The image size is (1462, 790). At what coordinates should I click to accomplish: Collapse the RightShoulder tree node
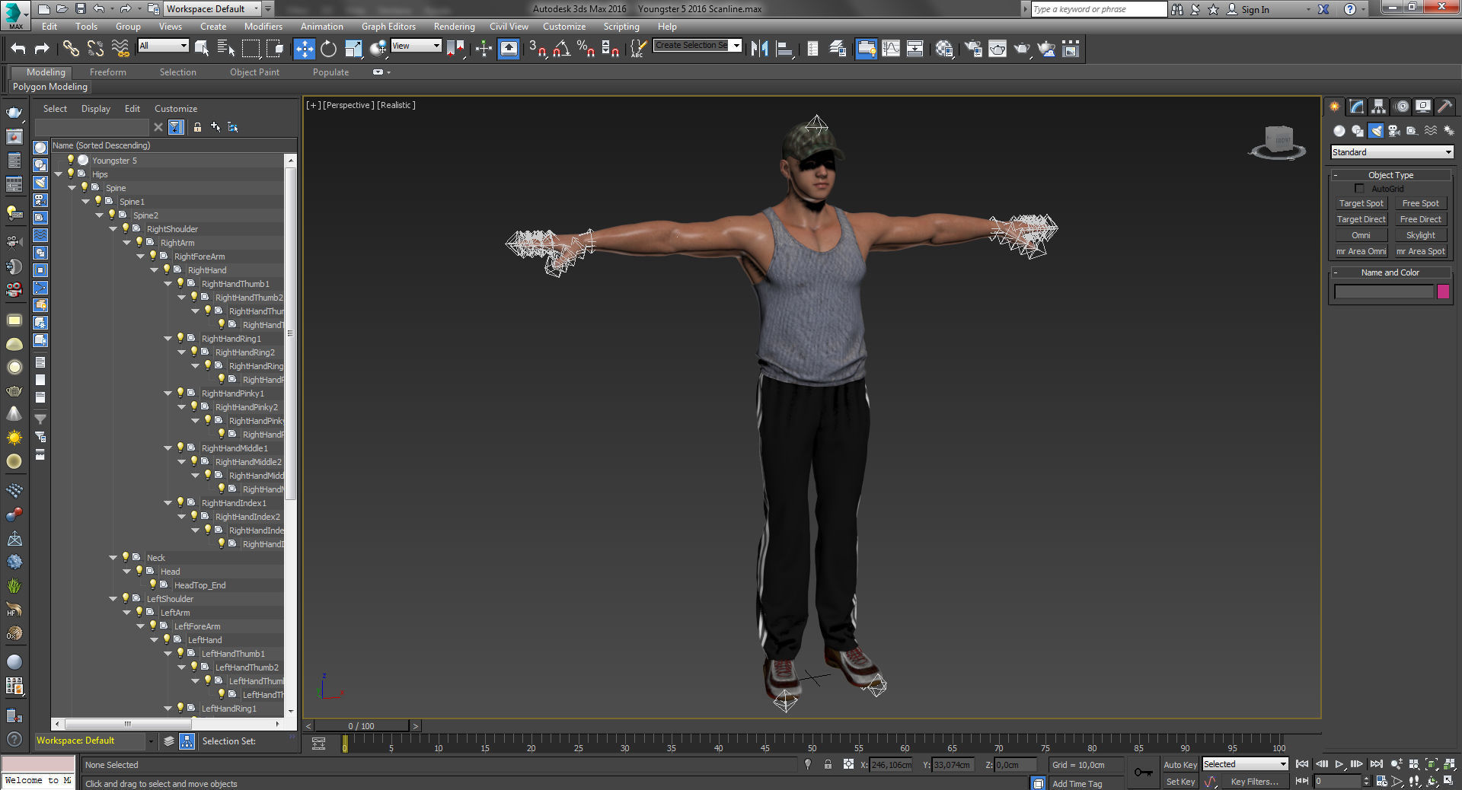(x=113, y=229)
